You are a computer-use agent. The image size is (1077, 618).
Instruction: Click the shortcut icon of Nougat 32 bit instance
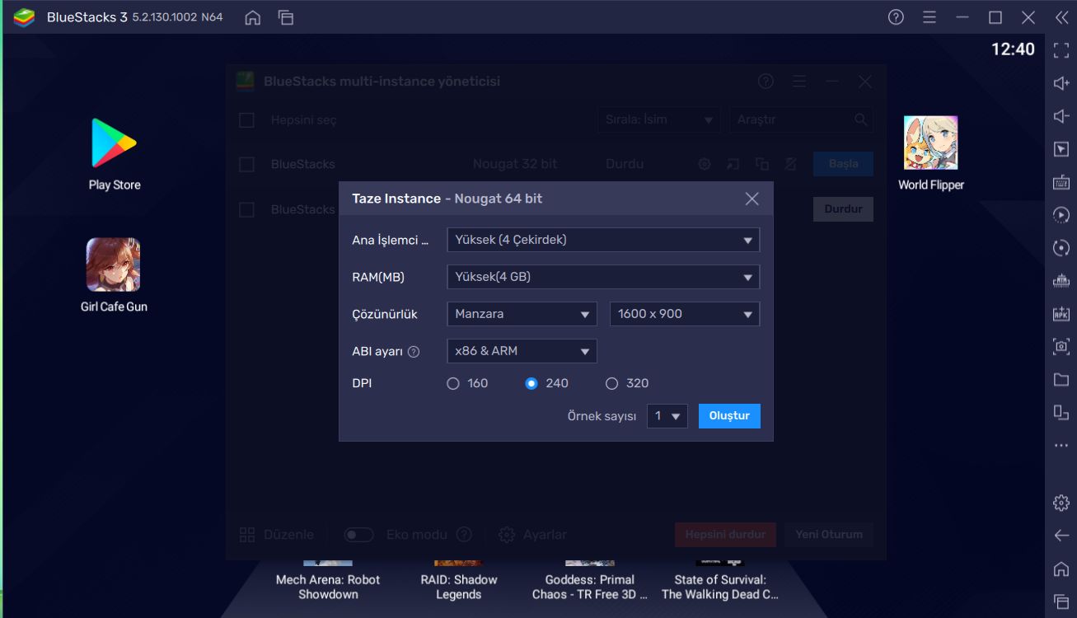pyautogui.click(x=733, y=164)
